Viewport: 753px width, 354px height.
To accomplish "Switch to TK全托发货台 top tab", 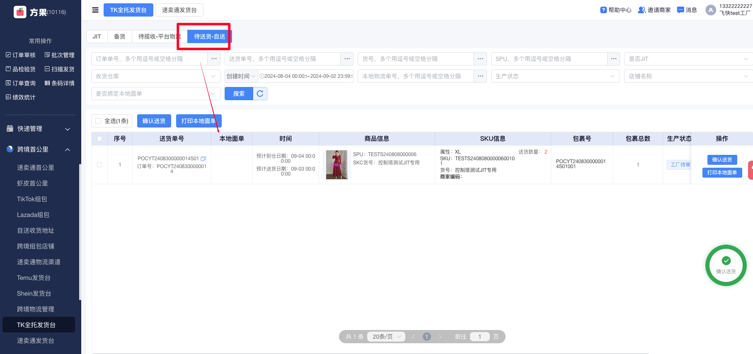I will coord(128,10).
